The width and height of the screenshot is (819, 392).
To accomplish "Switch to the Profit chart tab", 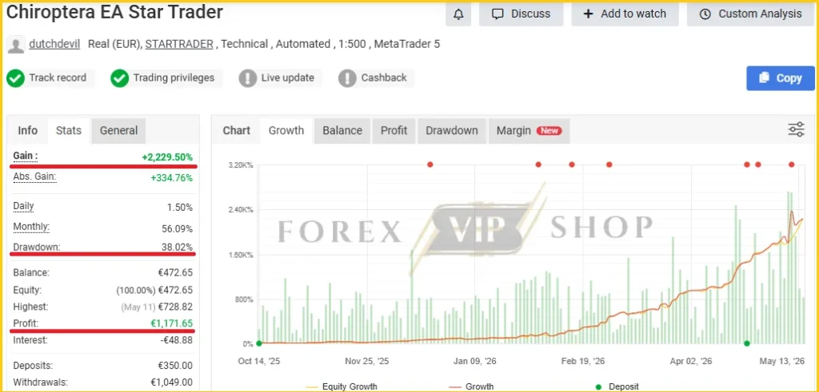I will click(x=394, y=130).
